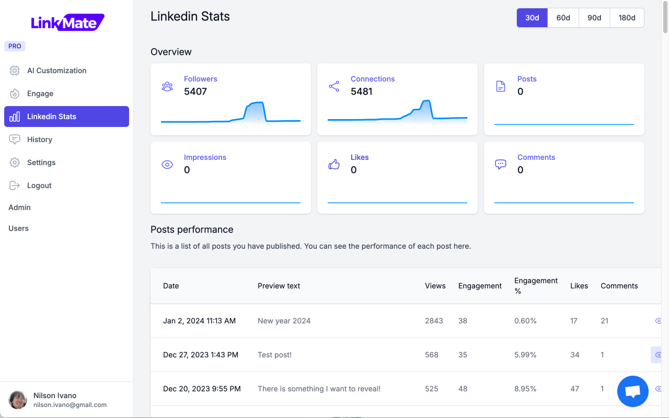Viewport: 669px width, 418px height.
Task: Click the 'Jan 2, 2024 11:13 AM' date cell
Action: pyautogui.click(x=199, y=321)
